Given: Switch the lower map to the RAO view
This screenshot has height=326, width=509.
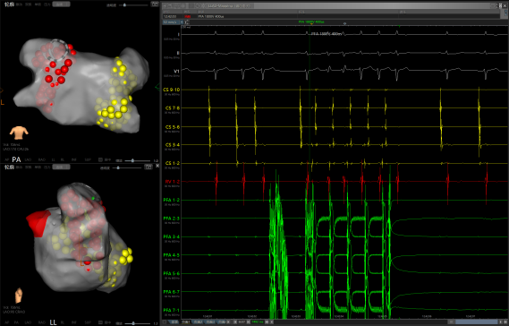Looking at the screenshot, I should click(41, 322).
